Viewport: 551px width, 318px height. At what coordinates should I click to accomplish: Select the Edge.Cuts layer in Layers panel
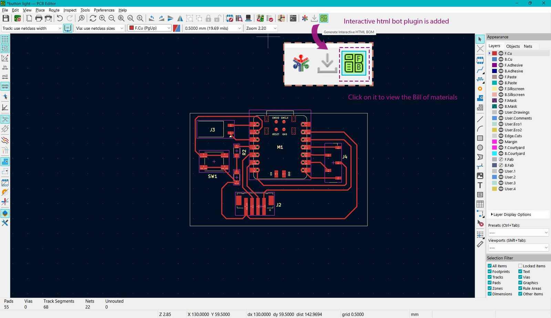[x=513, y=136]
